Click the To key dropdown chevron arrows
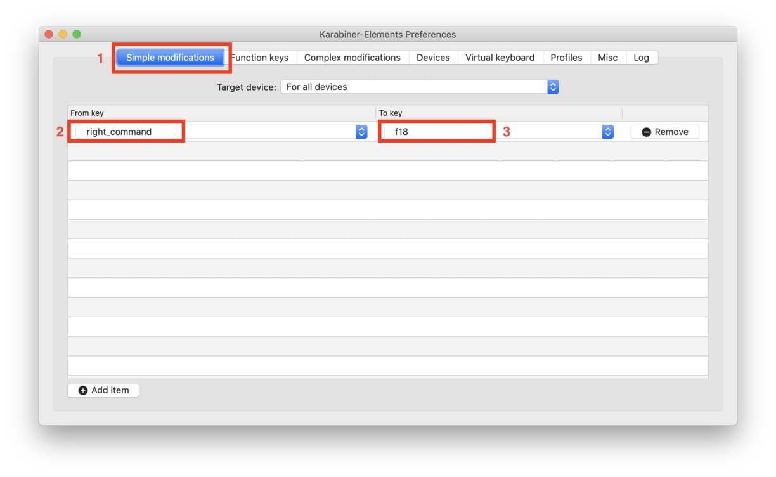The image size is (776, 477). click(607, 132)
